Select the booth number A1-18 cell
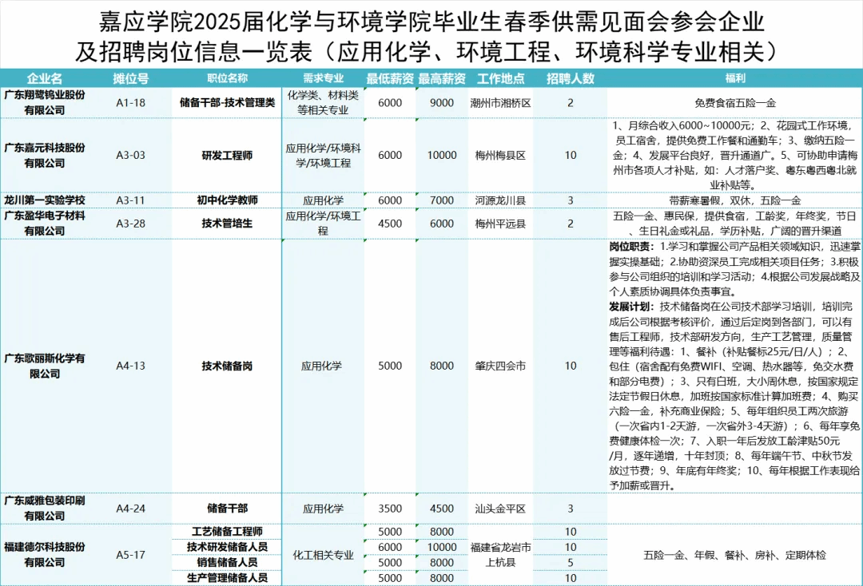Viewport: 863px width, 586px height. [x=130, y=103]
